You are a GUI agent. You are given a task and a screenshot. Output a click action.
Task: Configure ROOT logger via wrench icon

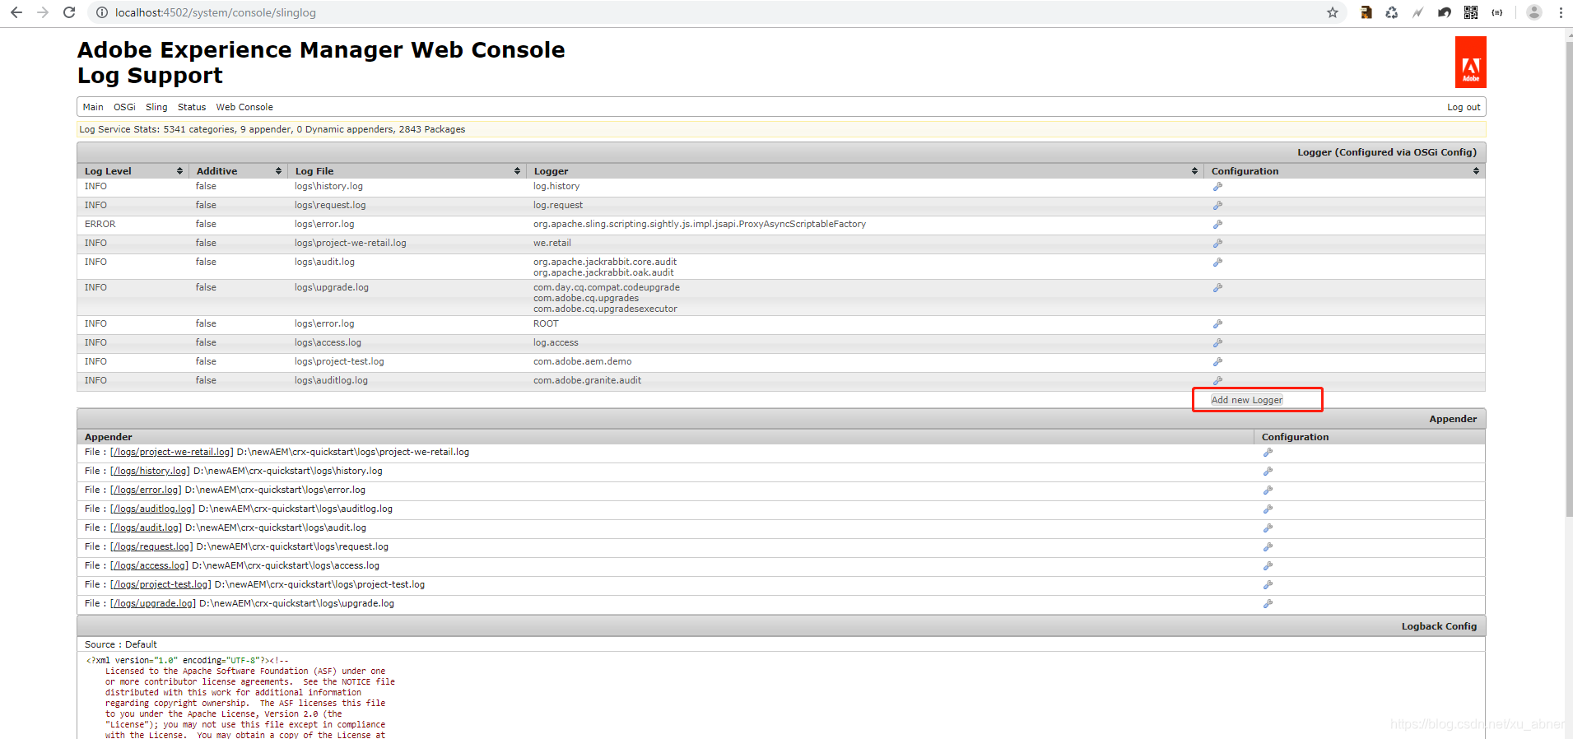coord(1217,324)
